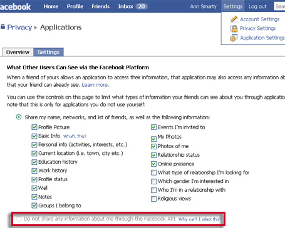Click What Other Users Can See heading

click(78, 67)
